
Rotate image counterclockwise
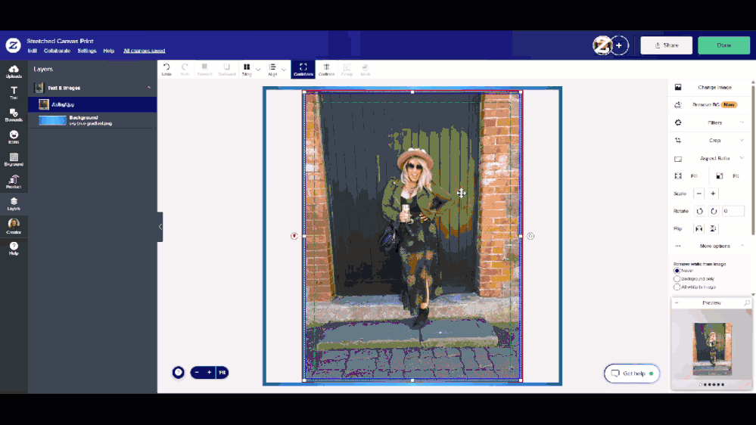tap(699, 211)
